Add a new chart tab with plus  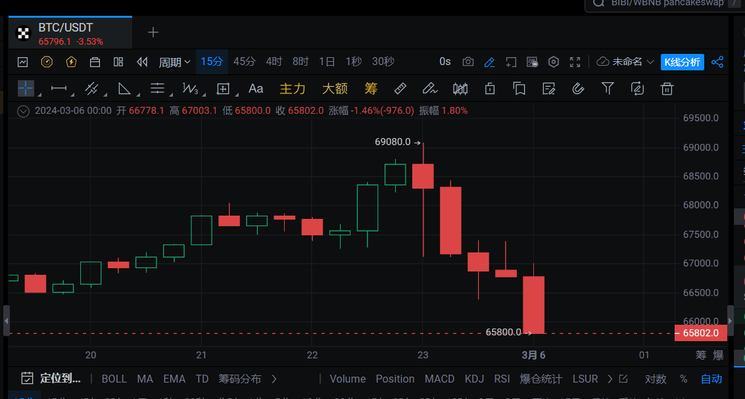point(153,32)
